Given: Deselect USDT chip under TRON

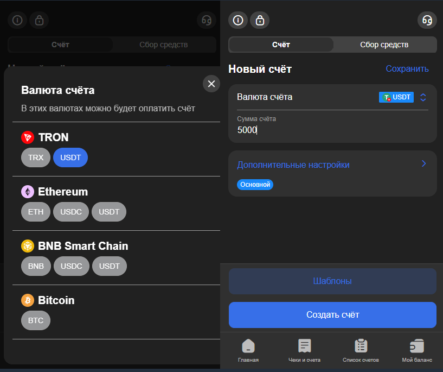Looking at the screenshot, I should (x=70, y=157).
